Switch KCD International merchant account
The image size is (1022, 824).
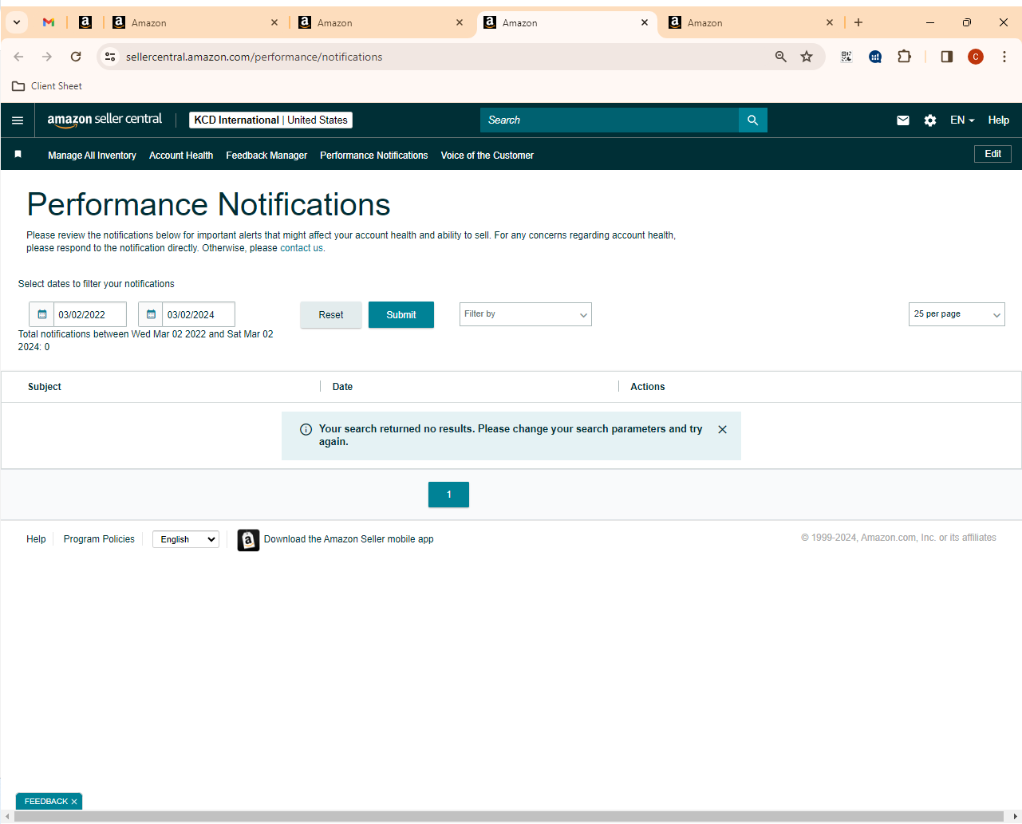click(270, 120)
